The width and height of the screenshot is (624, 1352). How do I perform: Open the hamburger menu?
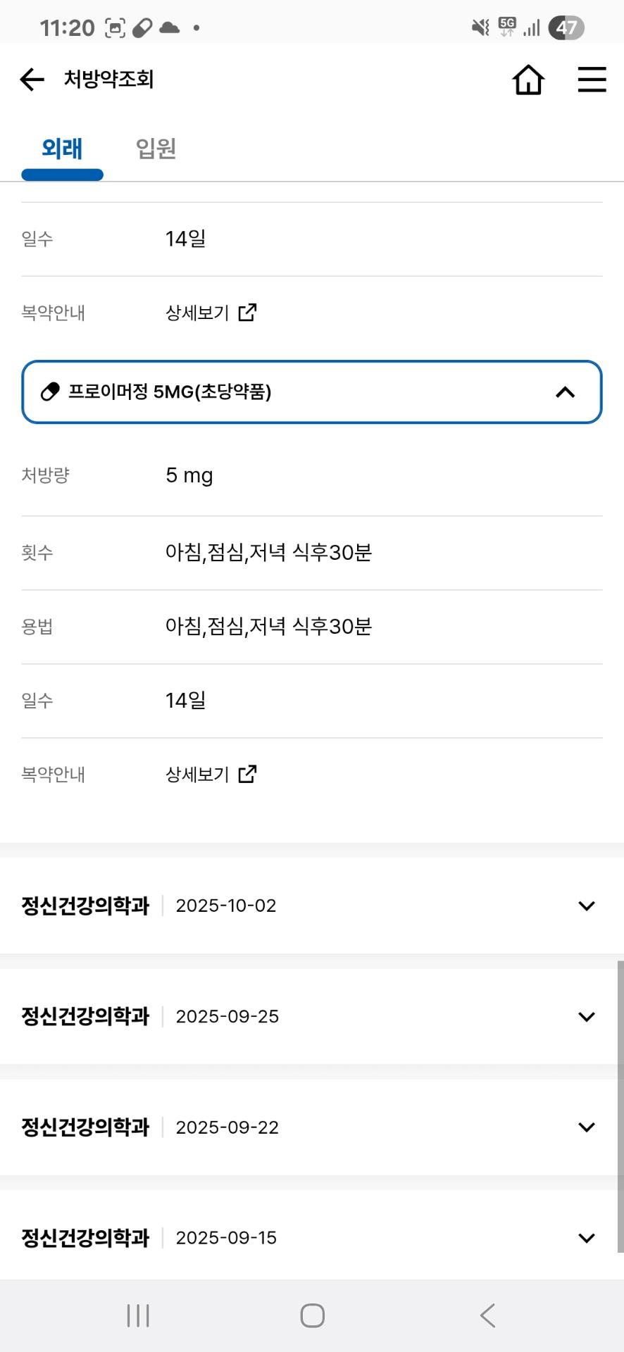click(592, 80)
